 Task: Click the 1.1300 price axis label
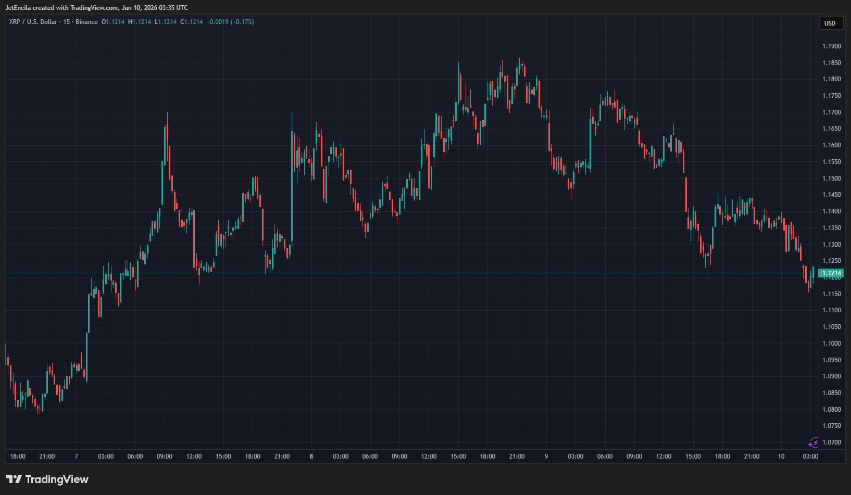[832, 245]
